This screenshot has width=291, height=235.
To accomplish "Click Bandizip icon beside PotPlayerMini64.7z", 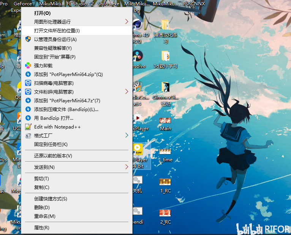I will click(x=28, y=100).
